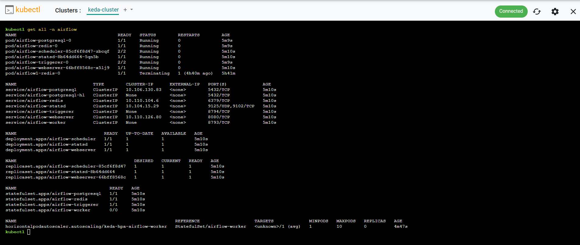The image size is (580, 245).
Task: Click targets value '<unknown>/1 (avg)'
Action: pos(277,226)
